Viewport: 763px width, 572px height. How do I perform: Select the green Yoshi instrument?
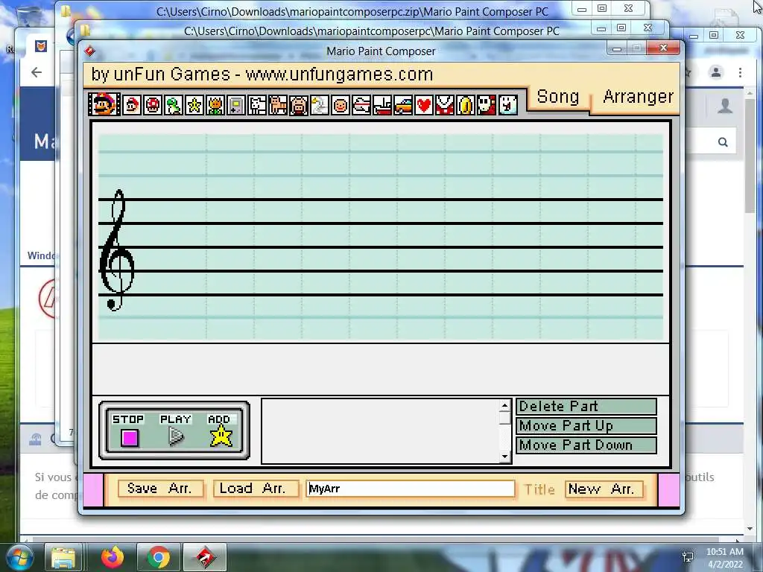pos(174,105)
